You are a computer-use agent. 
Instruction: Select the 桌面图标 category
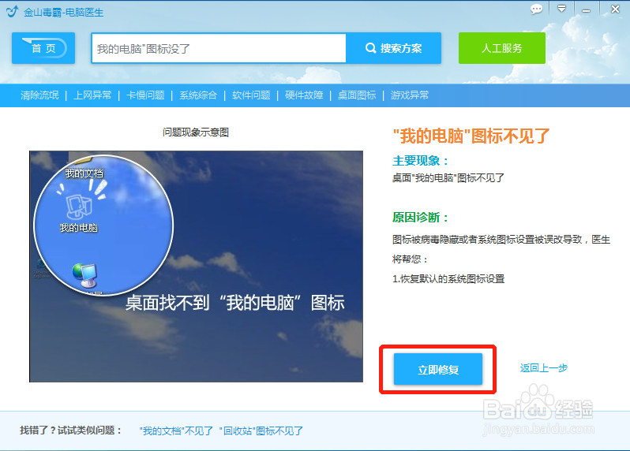coord(357,95)
